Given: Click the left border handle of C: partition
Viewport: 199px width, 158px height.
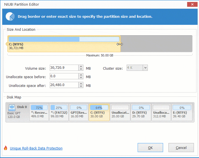Looking at the screenshot, I should coord(7,44).
